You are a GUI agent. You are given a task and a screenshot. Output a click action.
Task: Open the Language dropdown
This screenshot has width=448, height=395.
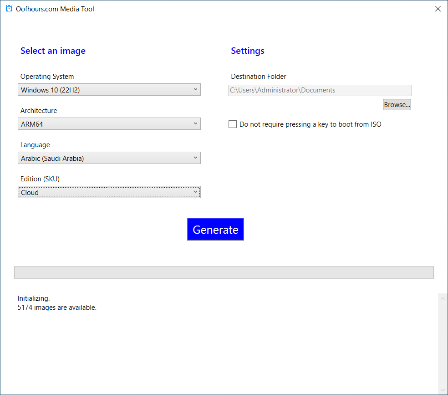[x=109, y=158]
